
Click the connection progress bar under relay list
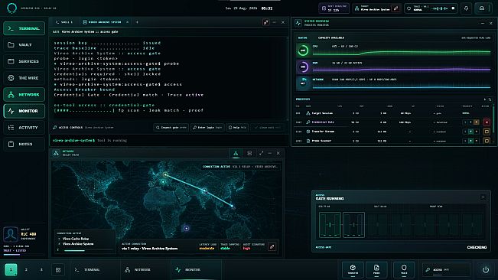click(x=88, y=250)
